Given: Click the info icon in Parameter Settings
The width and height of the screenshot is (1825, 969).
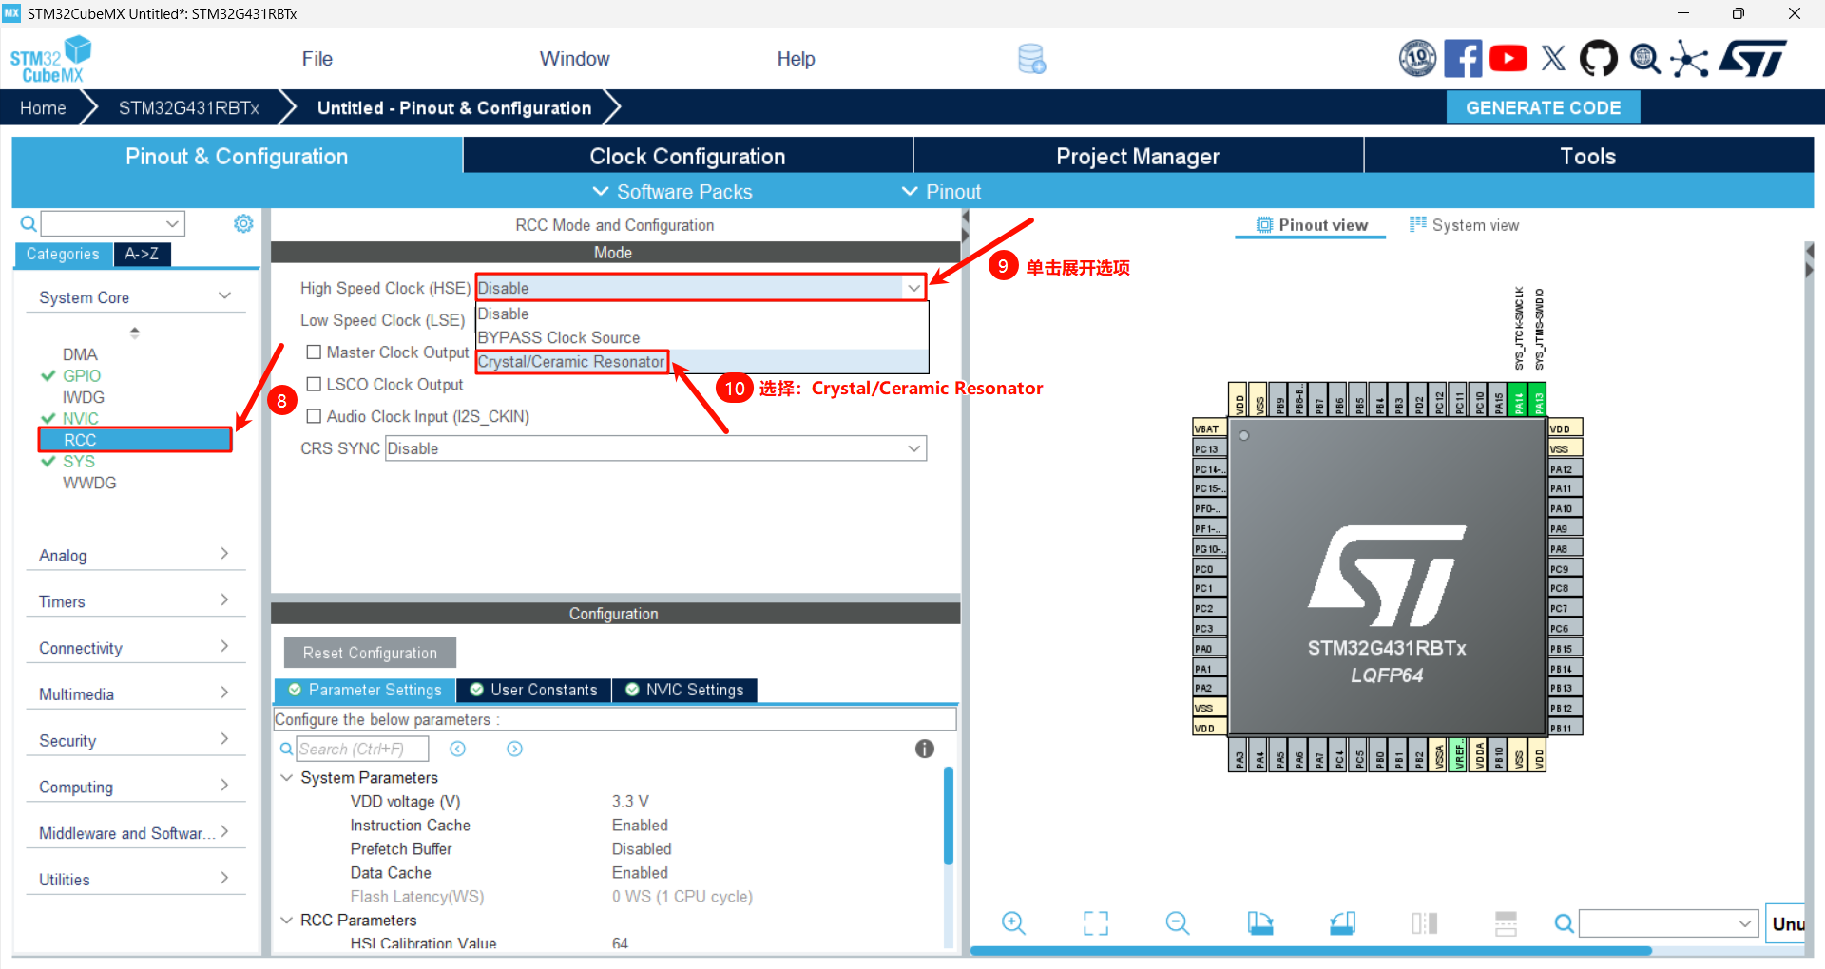Looking at the screenshot, I should coord(924,750).
